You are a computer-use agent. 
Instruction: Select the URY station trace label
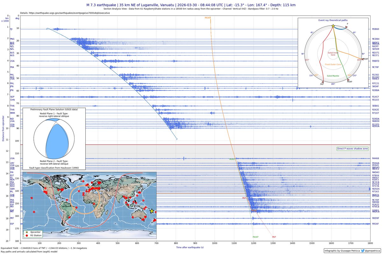(x=12, y=163)
